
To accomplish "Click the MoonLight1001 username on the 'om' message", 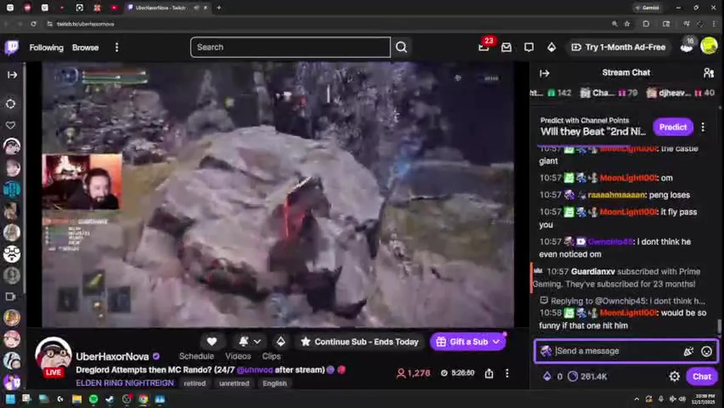I will click(x=628, y=178).
